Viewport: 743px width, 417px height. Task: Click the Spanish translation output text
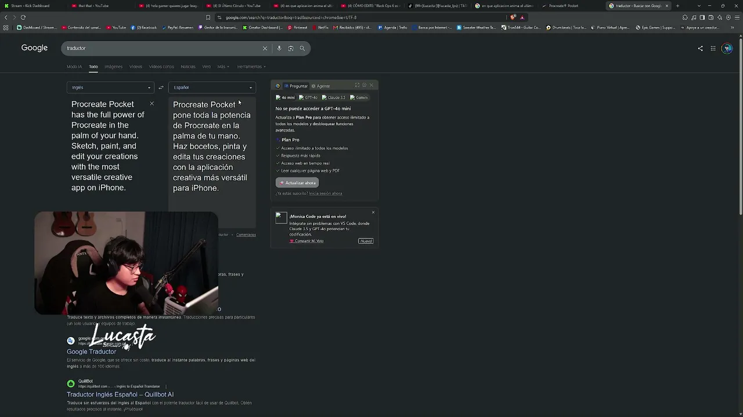[212, 147]
